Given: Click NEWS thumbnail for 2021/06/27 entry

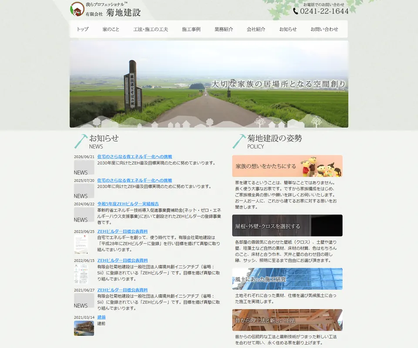Looking at the screenshot, I should tap(84, 301).
